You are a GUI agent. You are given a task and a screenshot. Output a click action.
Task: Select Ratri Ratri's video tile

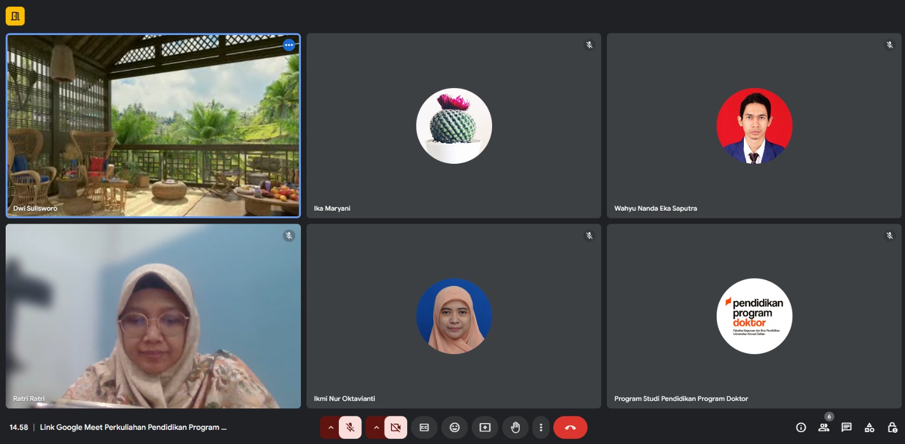pos(153,316)
